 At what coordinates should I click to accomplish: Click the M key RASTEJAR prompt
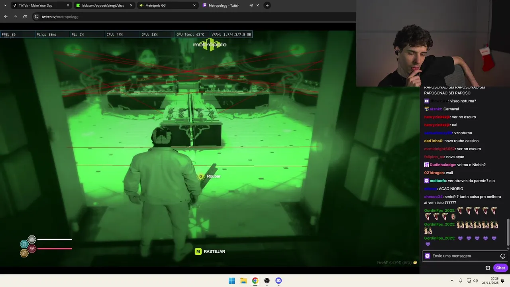click(210, 252)
